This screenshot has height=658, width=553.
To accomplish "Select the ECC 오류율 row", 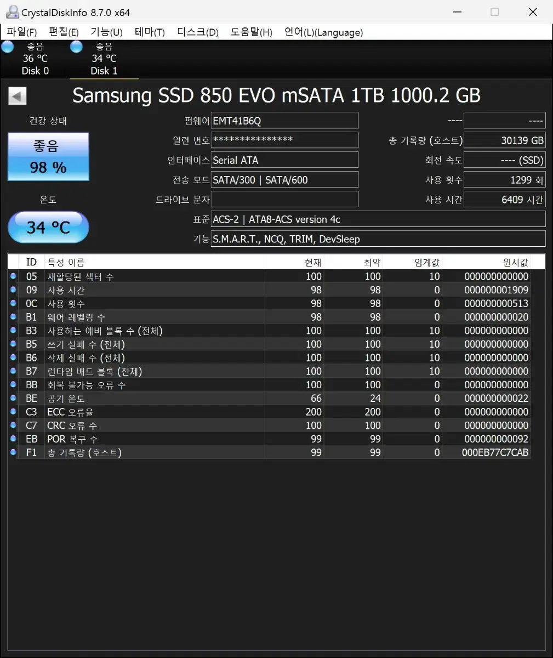I will (269, 412).
